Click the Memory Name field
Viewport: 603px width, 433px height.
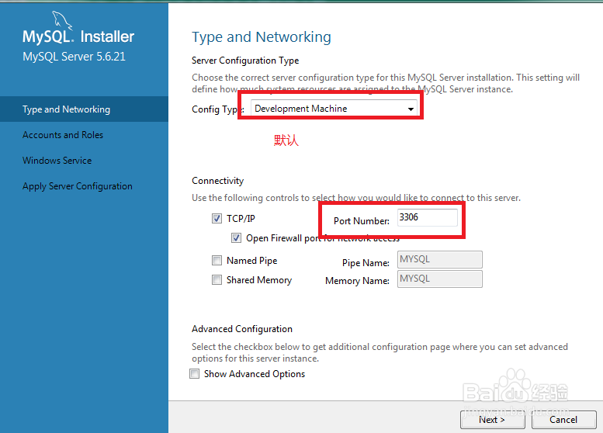[x=439, y=279]
